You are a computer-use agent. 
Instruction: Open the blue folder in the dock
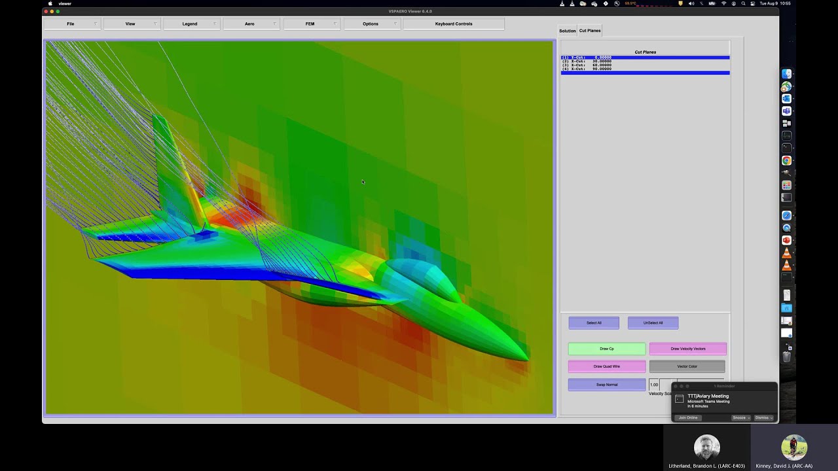pos(786,307)
